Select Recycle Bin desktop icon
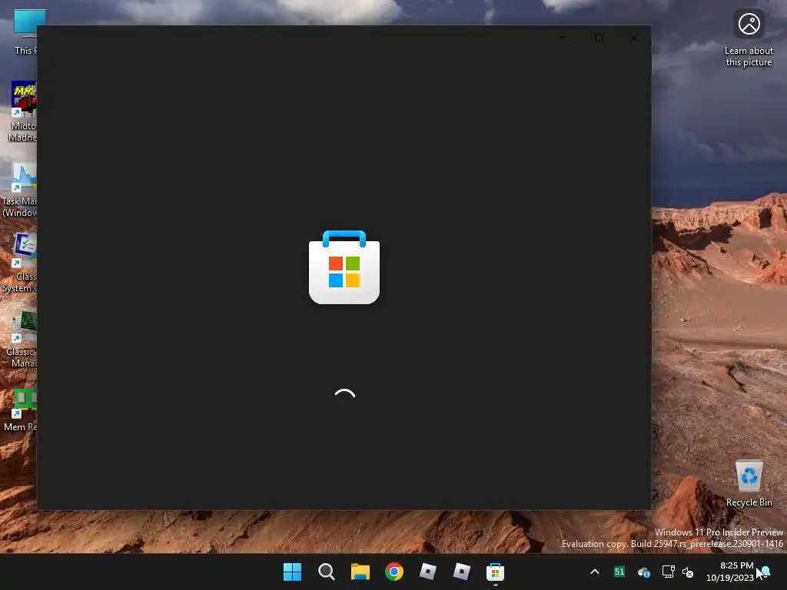 (x=749, y=483)
